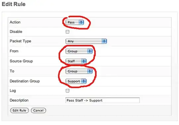Open the To dropdown showing Group

[x=79, y=71]
